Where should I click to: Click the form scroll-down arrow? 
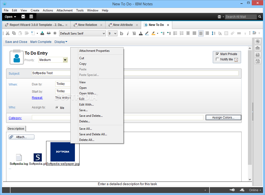[250, 180]
